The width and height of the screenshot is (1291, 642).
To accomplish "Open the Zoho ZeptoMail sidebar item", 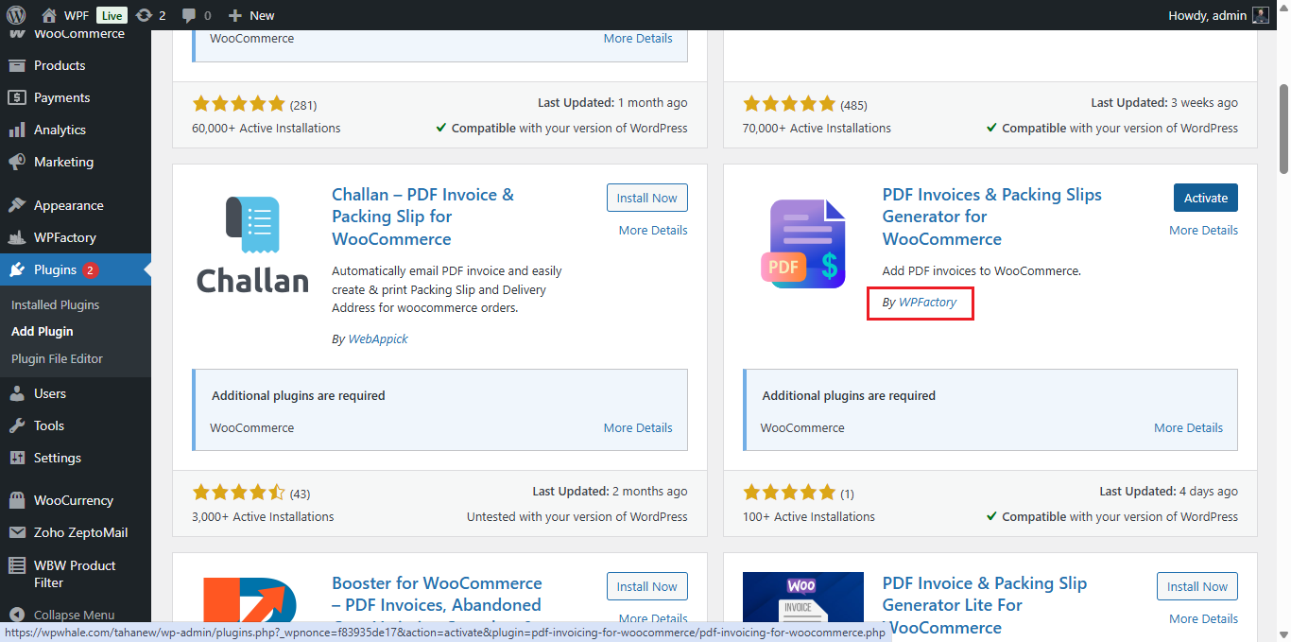I will 80,532.
